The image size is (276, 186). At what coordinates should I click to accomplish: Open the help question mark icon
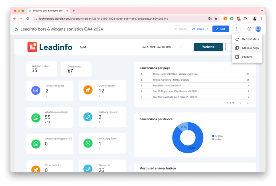click(x=249, y=29)
